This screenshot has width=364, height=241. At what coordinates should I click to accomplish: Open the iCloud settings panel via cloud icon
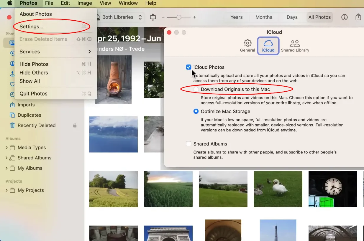(x=268, y=44)
